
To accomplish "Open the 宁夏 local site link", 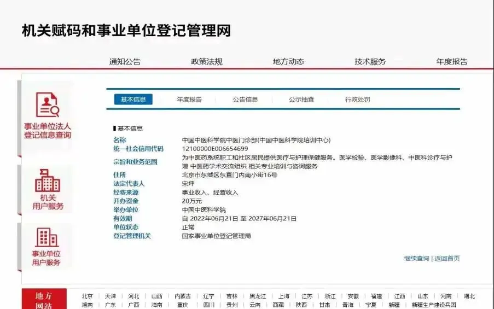I will [371, 305].
